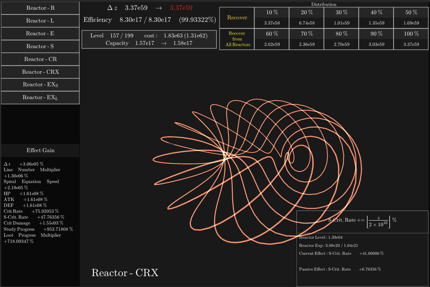The width and height of the screenshot is (430, 287).
Task: Click the Efficiency percentage readout
Action: pyautogui.click(x=197, y=20)
